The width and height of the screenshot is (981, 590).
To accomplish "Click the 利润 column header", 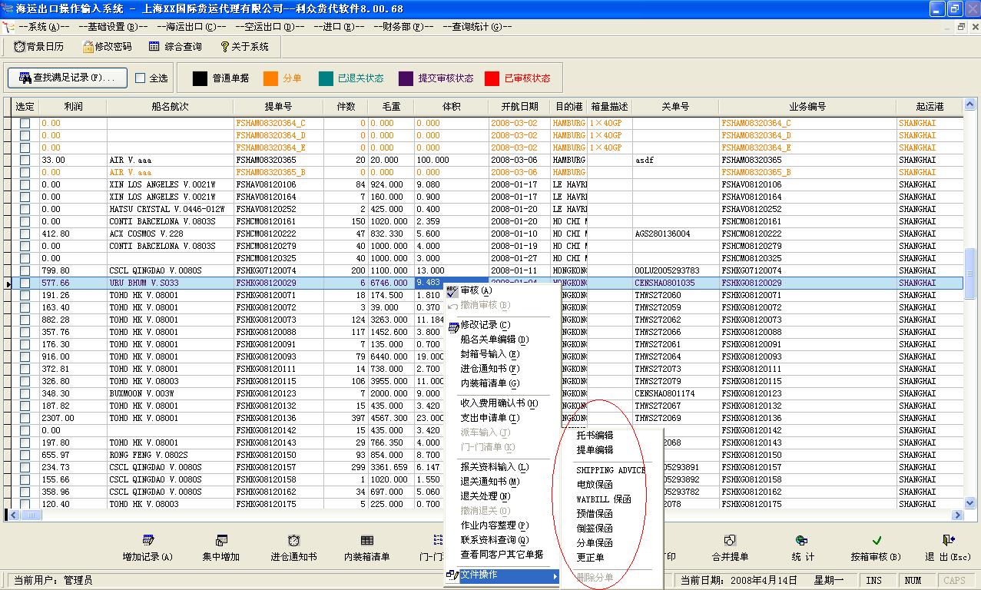I will [x=73, y=107].
